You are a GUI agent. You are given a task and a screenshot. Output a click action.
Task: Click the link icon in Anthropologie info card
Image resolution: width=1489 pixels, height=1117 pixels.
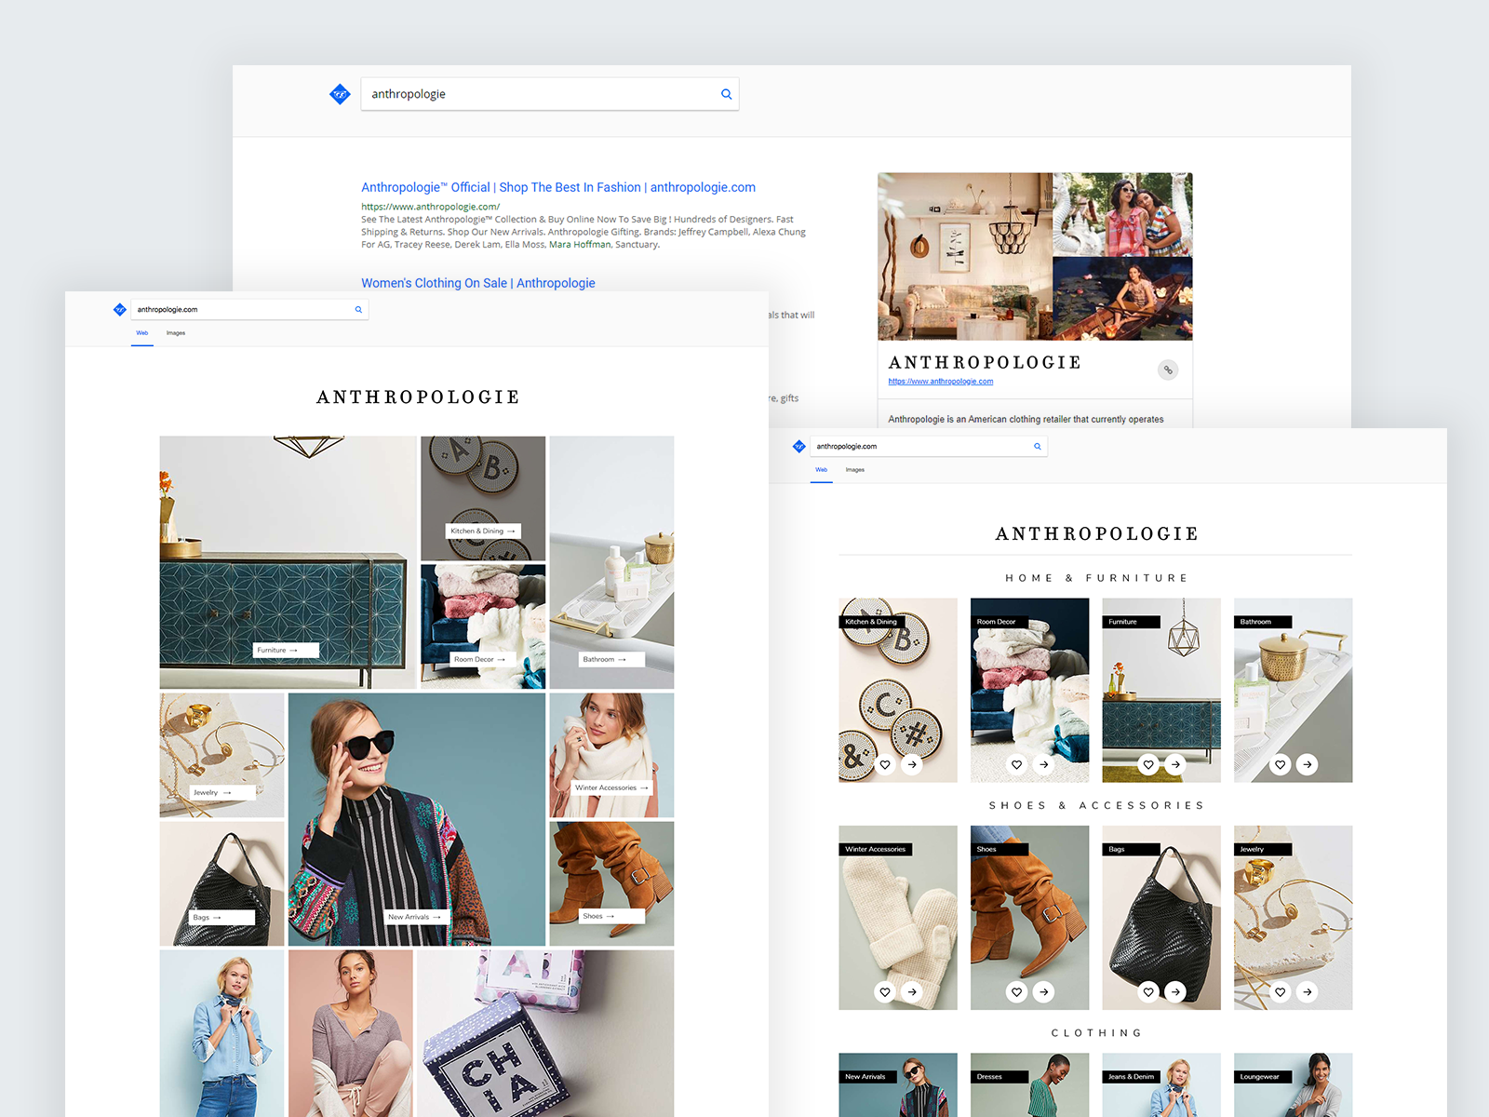point(1168,370)
